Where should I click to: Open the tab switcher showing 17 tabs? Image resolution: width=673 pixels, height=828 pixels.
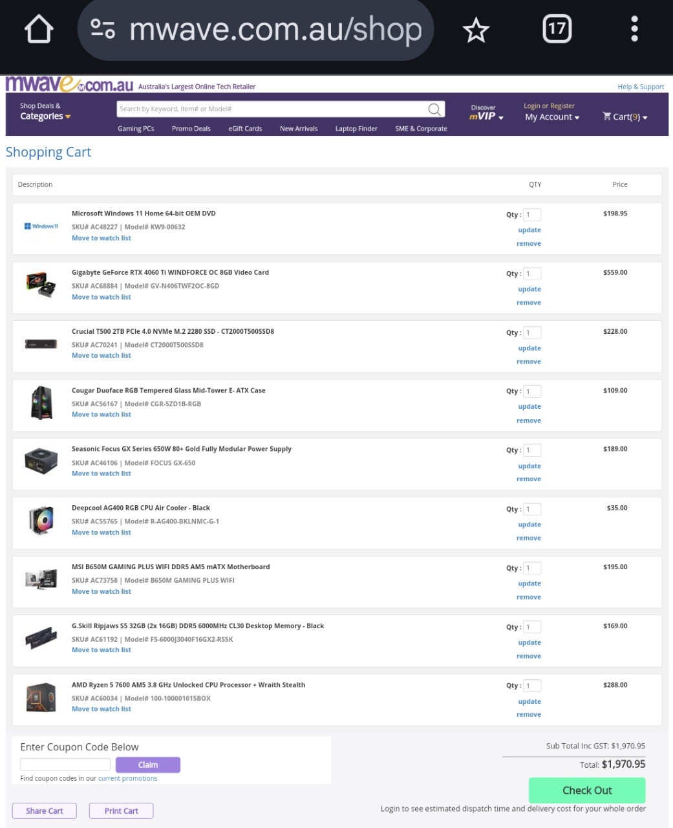pyautogui.click(x=557, y=29)
